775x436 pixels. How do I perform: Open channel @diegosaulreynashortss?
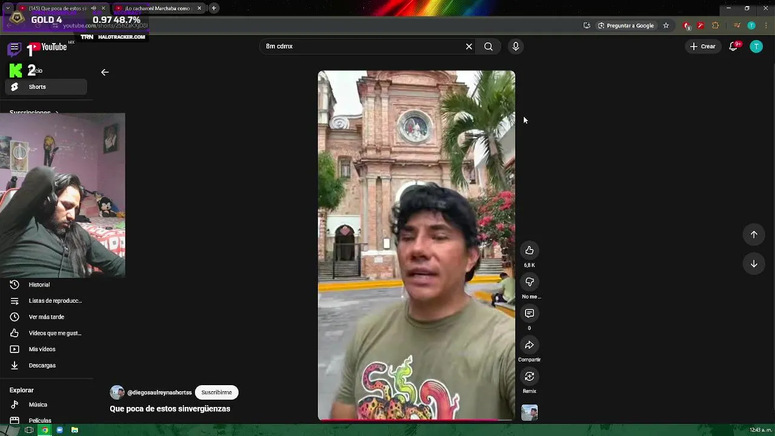tap(159, 392)
